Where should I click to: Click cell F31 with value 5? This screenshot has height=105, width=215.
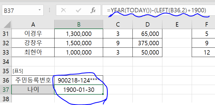(x=203, y=33)
